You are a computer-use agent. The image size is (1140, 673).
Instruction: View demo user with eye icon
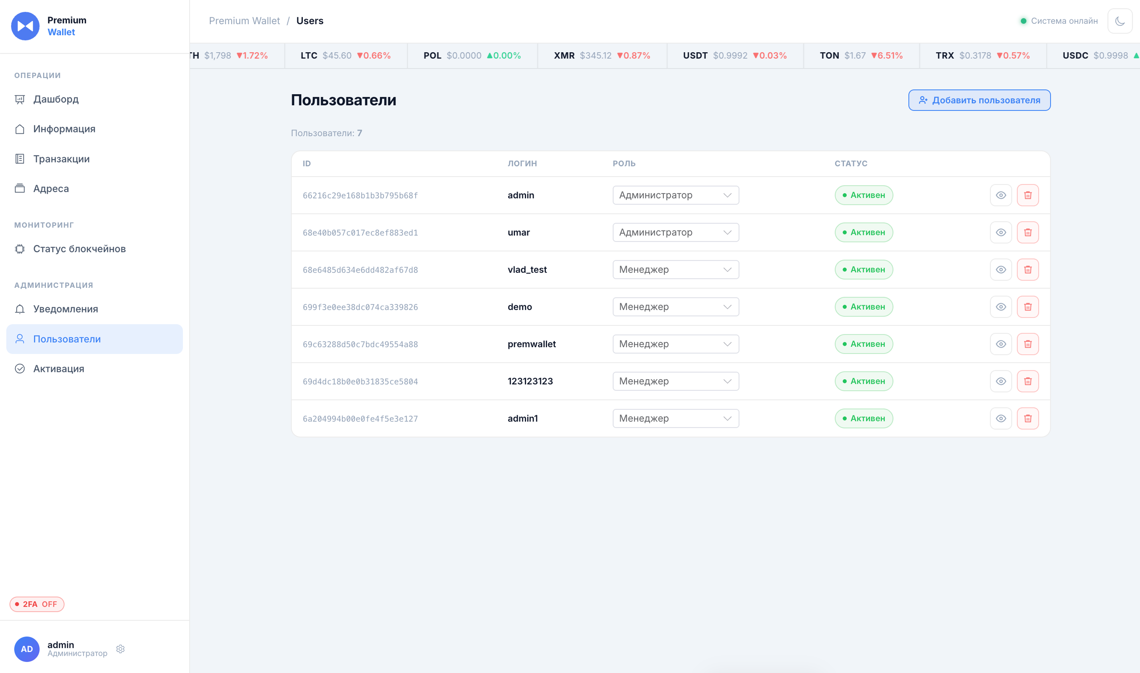pos(1001,307)
